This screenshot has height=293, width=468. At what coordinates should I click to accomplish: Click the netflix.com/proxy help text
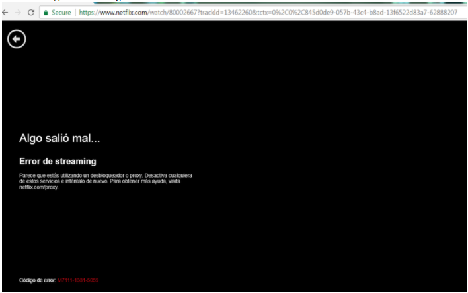point(38,187)
